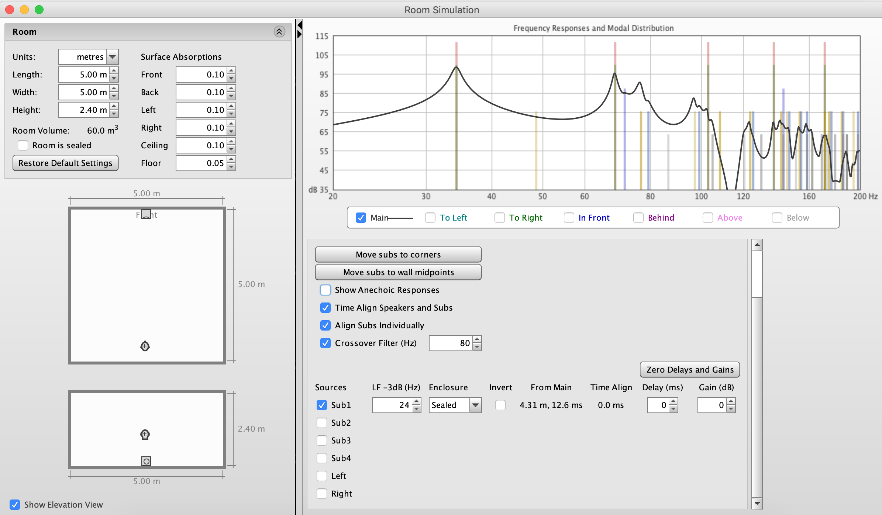Click the Crossover Filter Hz input field
Viewport: 882px width, 515px height.
tap(451, 343)
